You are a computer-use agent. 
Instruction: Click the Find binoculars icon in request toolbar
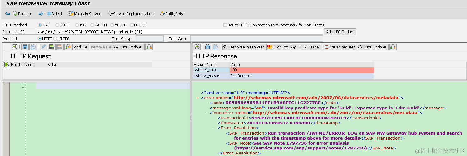(x=25, y=47)
